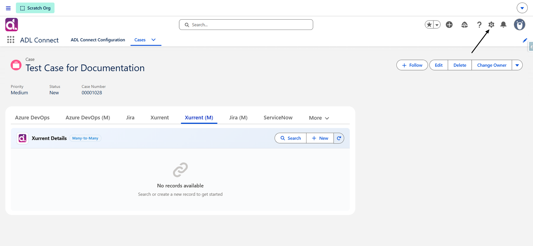Viewport: 533px width, 246px height.
Task: Click the Follow button
Action: pyautogui.click(x=412, y=65)
